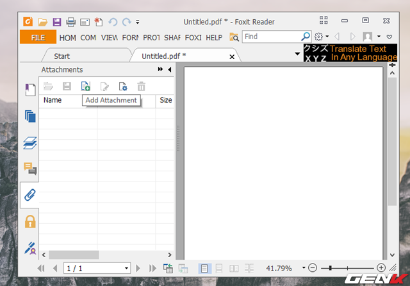Image resolution: width=410 pixels, height=286 pixels.
Task: Open the FILE menu
Action: (38, 37)
